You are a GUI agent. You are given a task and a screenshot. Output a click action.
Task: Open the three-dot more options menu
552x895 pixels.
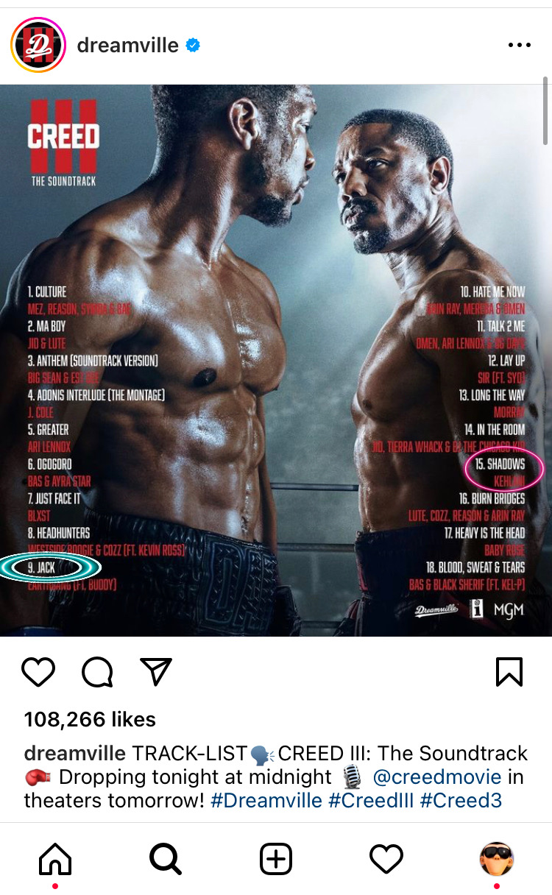(519, 45)
